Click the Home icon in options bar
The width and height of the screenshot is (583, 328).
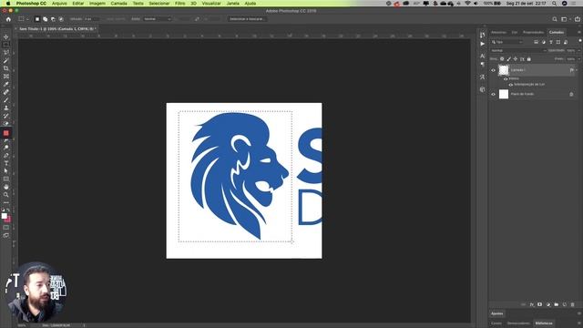[8, 19]
